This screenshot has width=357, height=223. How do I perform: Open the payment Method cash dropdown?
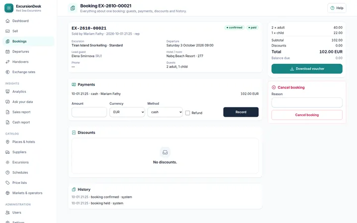pos(165,112)
